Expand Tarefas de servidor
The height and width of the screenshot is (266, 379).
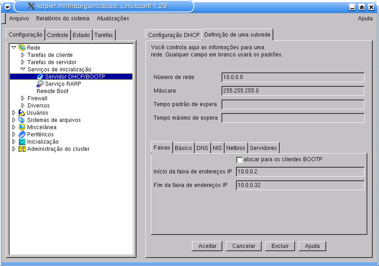click(23, 62)
